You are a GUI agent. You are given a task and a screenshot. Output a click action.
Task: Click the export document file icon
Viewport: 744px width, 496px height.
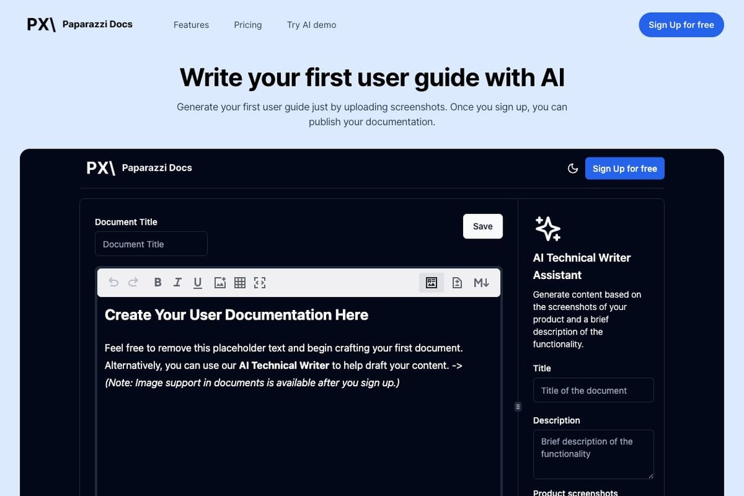tap(457, 282)
